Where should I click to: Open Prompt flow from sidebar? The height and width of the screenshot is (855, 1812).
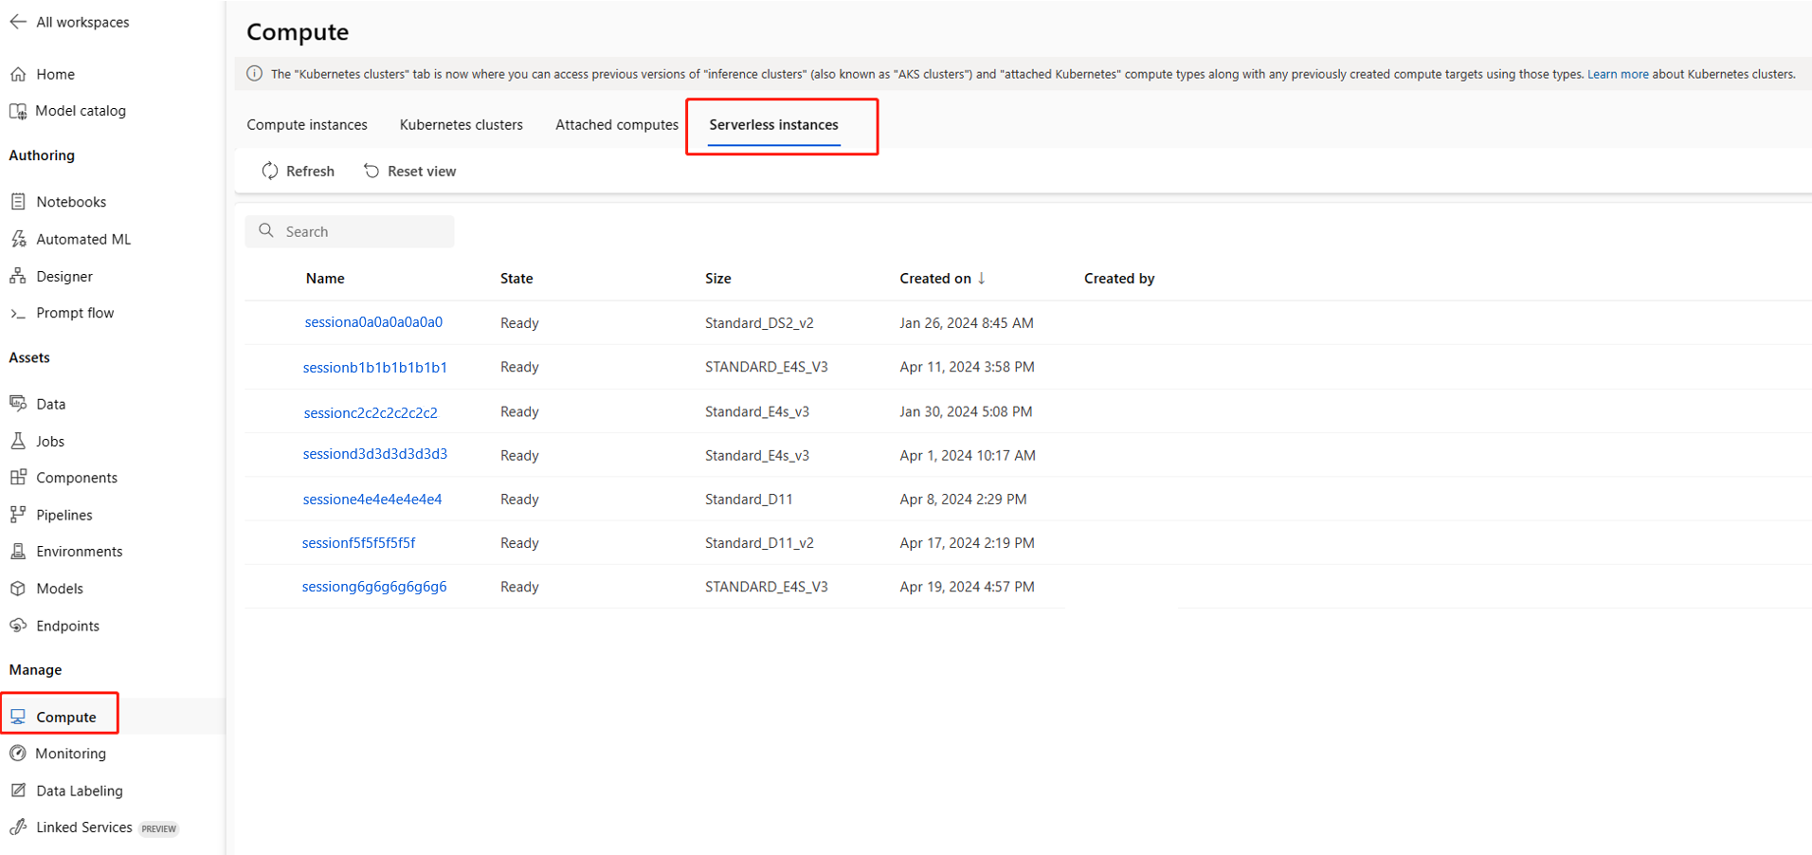pos(75,313)
